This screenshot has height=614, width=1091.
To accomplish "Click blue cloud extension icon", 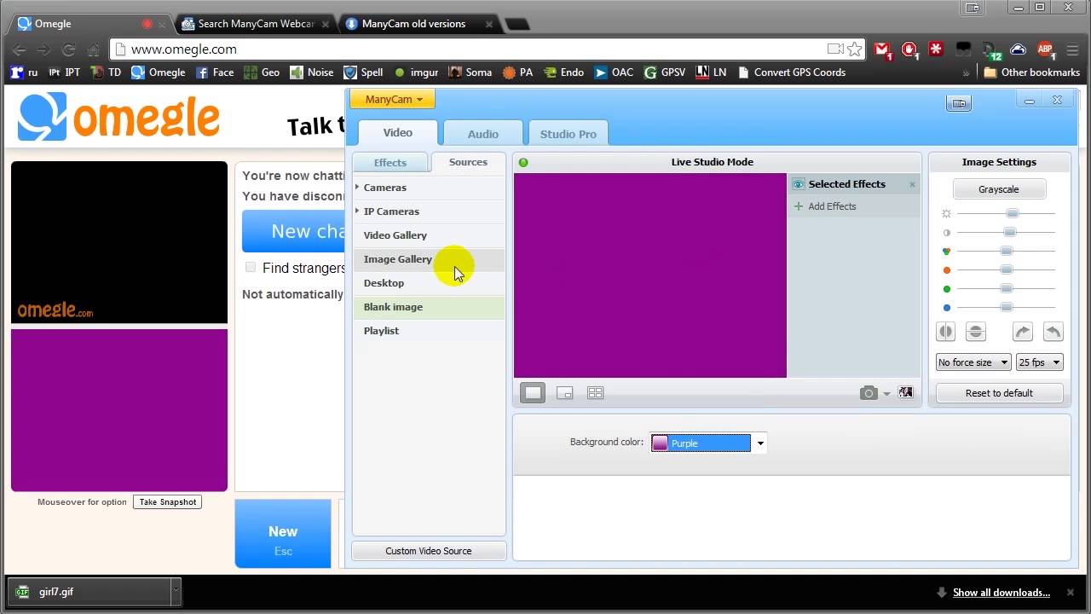I will [1018, 49].
